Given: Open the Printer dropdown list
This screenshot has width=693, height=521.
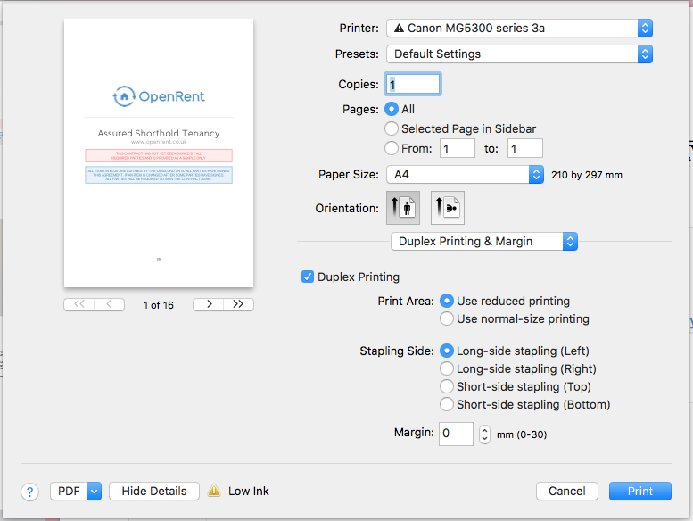Looking at the screenshot, I should (x=519, y=28).
